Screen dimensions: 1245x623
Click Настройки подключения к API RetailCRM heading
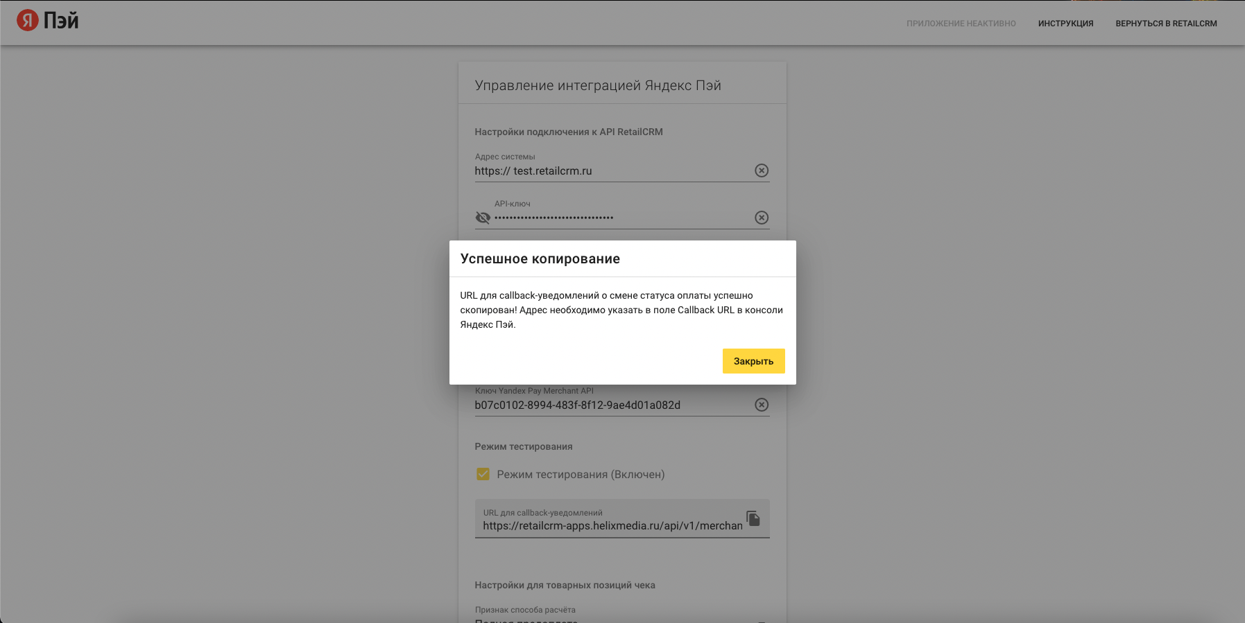click(x=569, y=132)
